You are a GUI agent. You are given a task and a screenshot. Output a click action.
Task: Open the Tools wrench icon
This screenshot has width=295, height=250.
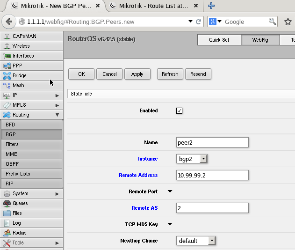point(7,243)
